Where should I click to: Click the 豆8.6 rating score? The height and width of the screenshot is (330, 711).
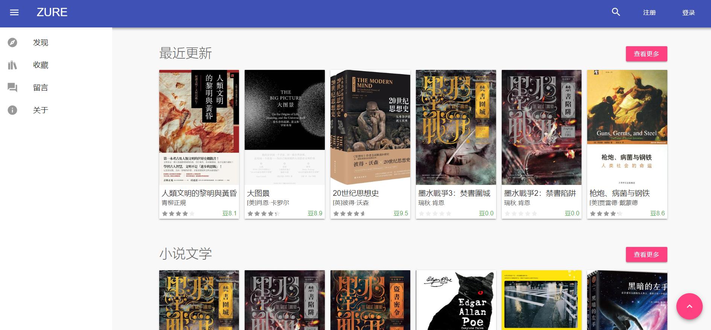pos(658,213)
